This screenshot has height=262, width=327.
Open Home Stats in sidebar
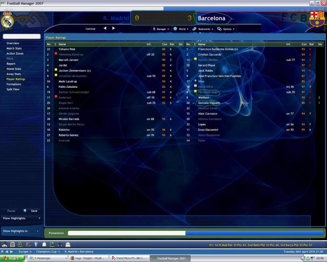pos(14,69)
